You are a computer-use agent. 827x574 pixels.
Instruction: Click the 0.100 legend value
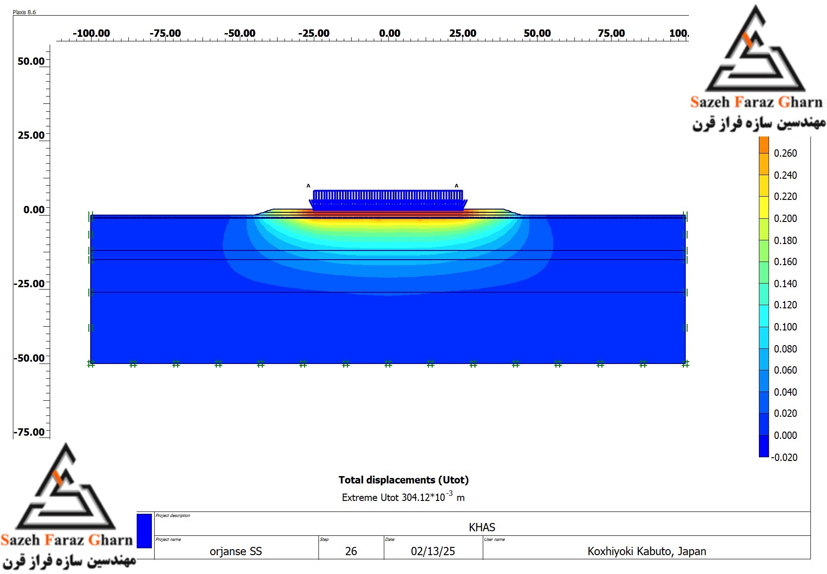[785, 327]
